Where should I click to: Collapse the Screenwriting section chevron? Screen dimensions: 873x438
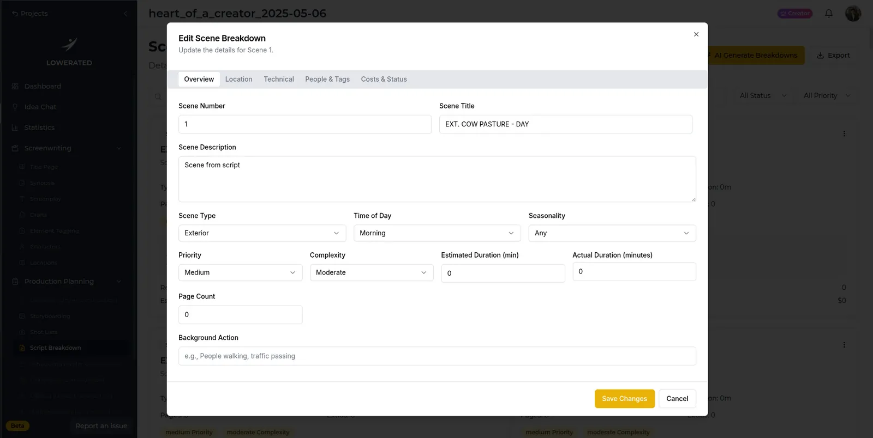(119, 148)
